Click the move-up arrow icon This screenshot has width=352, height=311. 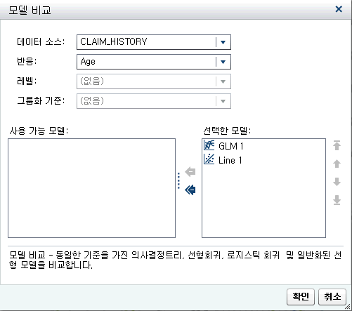[x=337, y=164]
